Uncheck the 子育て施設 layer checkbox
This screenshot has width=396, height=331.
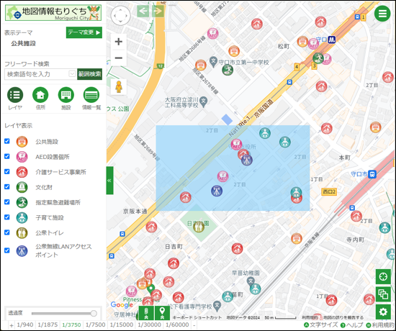pyautogui.click(x=7, y=217)
